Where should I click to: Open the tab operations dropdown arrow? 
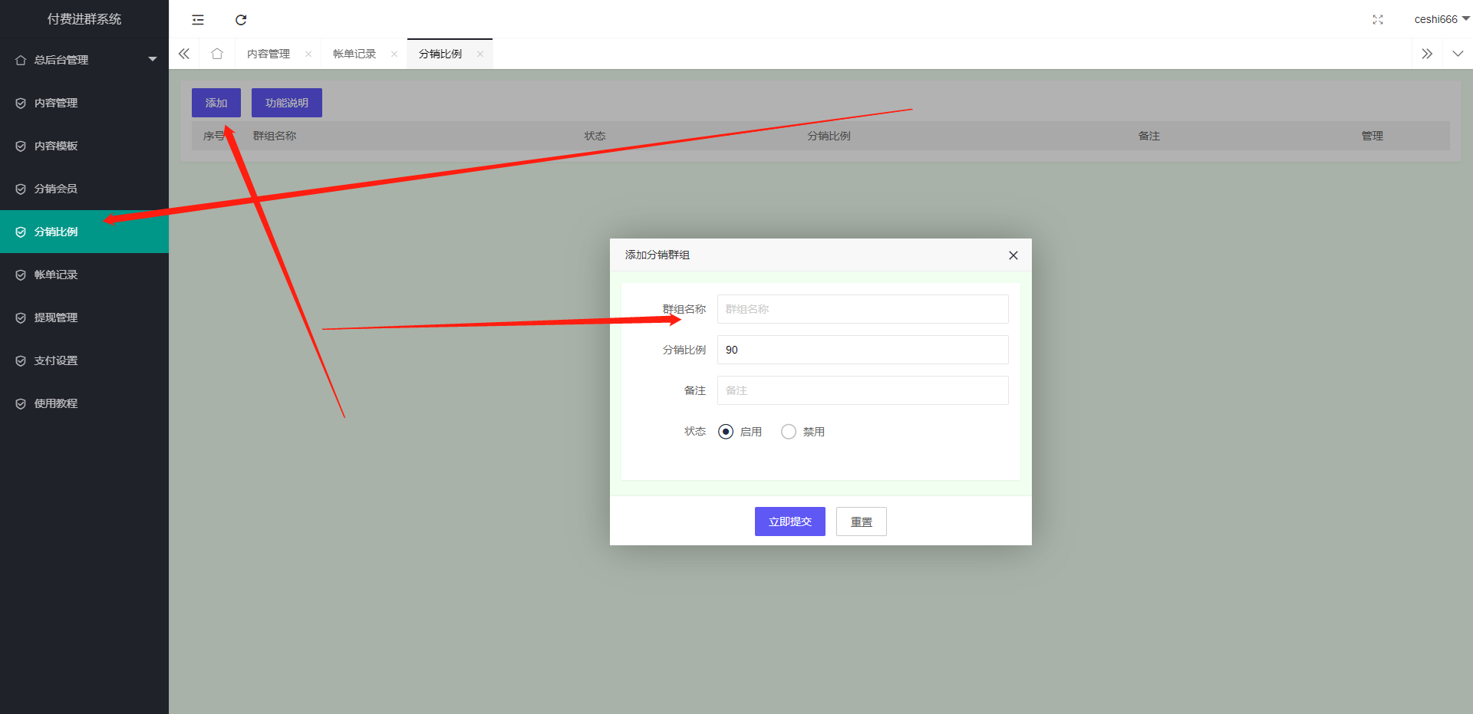click(x=1458, y=54)
